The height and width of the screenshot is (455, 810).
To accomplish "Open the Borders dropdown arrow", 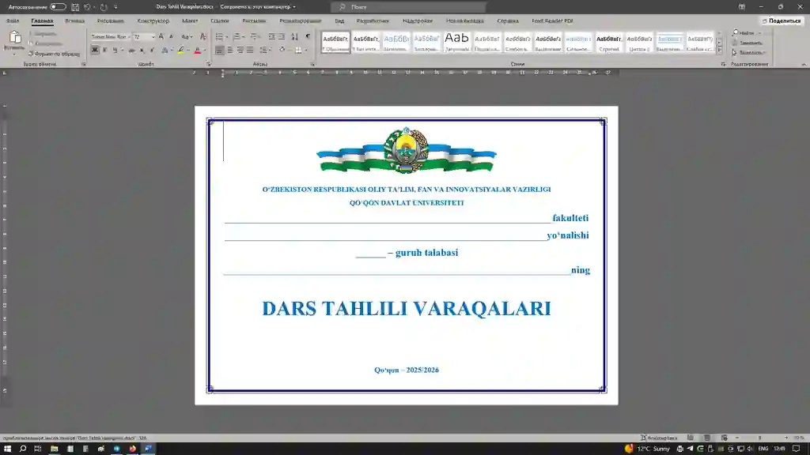I will pyautogui.click(x=306, y=50).
